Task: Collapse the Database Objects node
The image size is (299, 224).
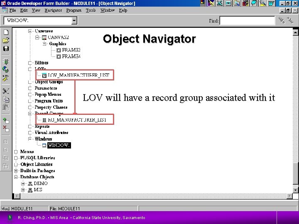Action: (x=16, y=177)
